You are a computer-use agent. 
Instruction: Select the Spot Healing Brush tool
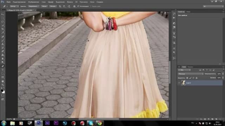[x=2, y=36]
